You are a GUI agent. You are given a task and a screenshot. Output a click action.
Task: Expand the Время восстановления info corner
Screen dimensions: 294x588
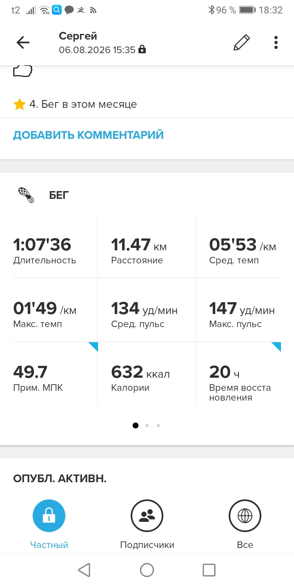(276, 347)
